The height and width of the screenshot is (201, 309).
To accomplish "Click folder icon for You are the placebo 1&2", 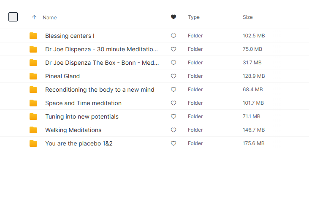I will [33, 143].
